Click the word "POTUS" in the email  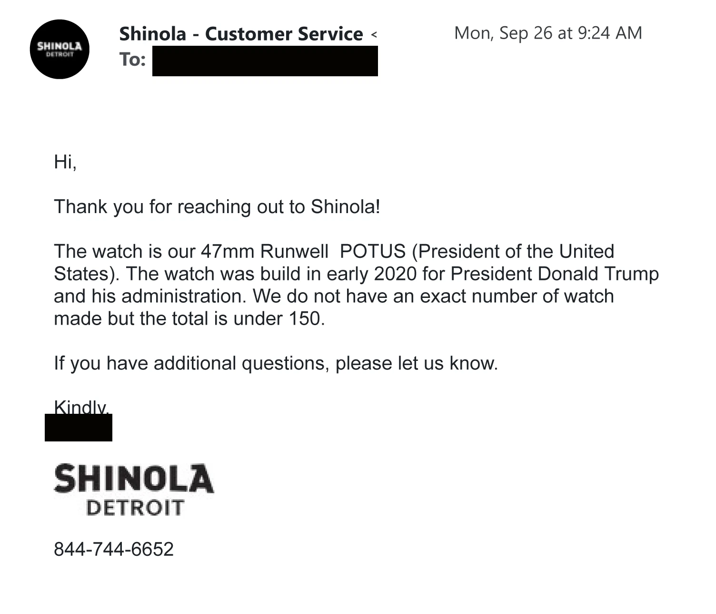pyautogui.click(x=373, y=251)
